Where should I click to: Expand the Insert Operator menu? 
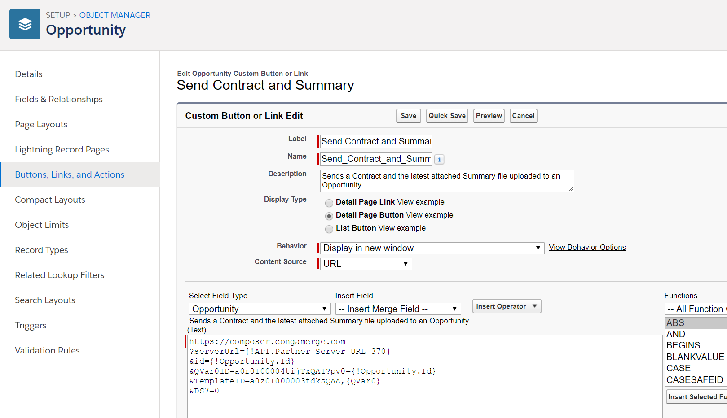[x=507, y=306]
